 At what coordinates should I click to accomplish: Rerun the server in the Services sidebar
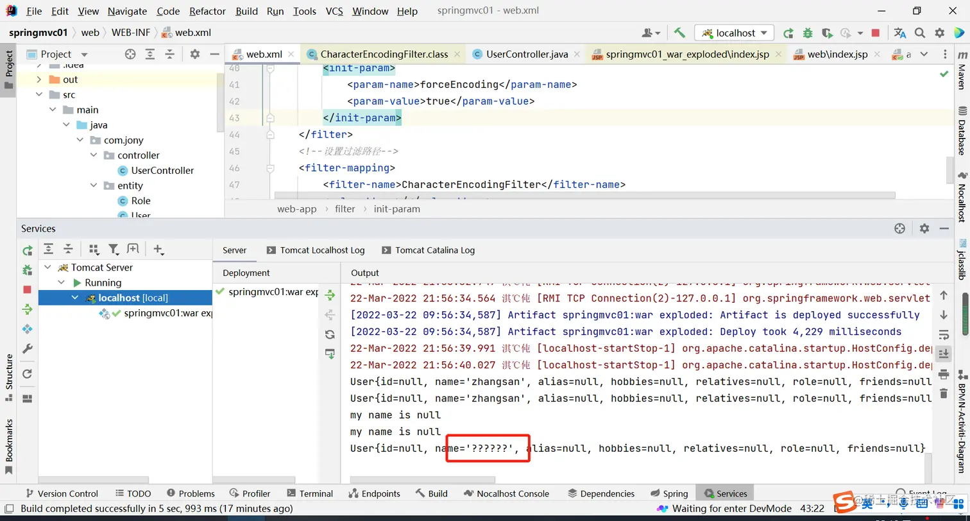pyautogui.click(x=27, y=251)
